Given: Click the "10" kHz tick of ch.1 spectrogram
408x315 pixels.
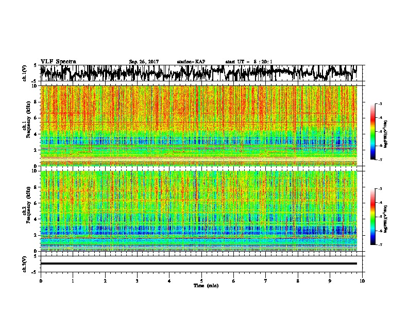Looking at the screenshot, I should point(35,86).
